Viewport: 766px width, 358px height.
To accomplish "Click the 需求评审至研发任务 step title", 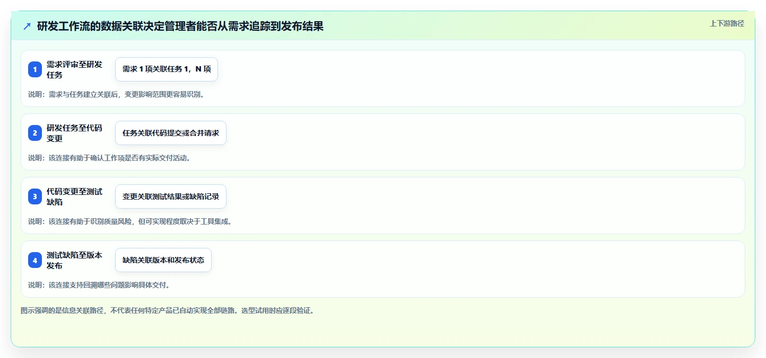I will click(x=74, y=69).
